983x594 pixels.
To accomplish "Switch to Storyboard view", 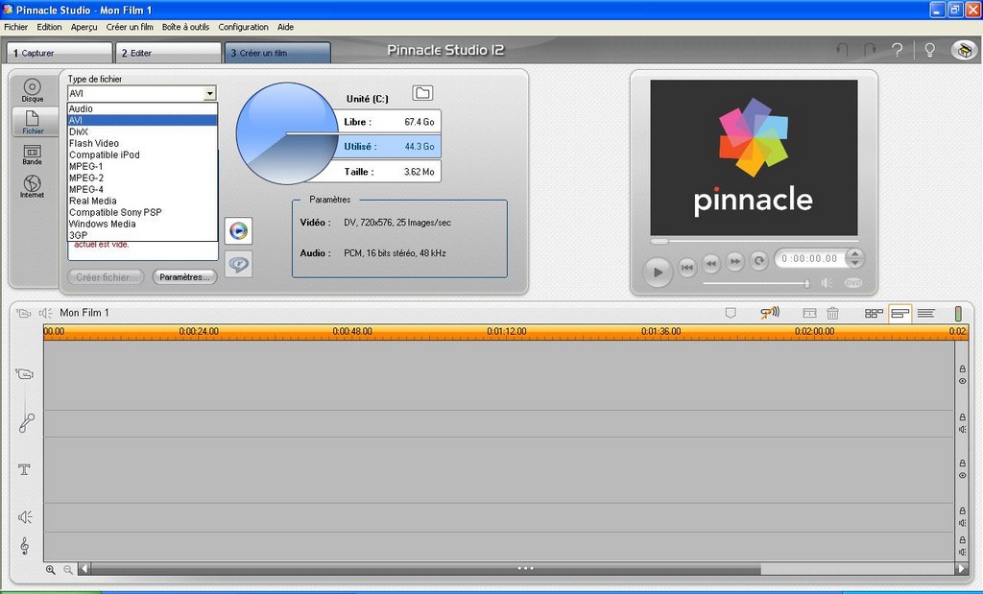I will (874, 313).
